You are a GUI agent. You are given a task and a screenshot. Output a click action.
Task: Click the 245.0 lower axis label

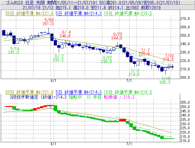pos(185,111)
